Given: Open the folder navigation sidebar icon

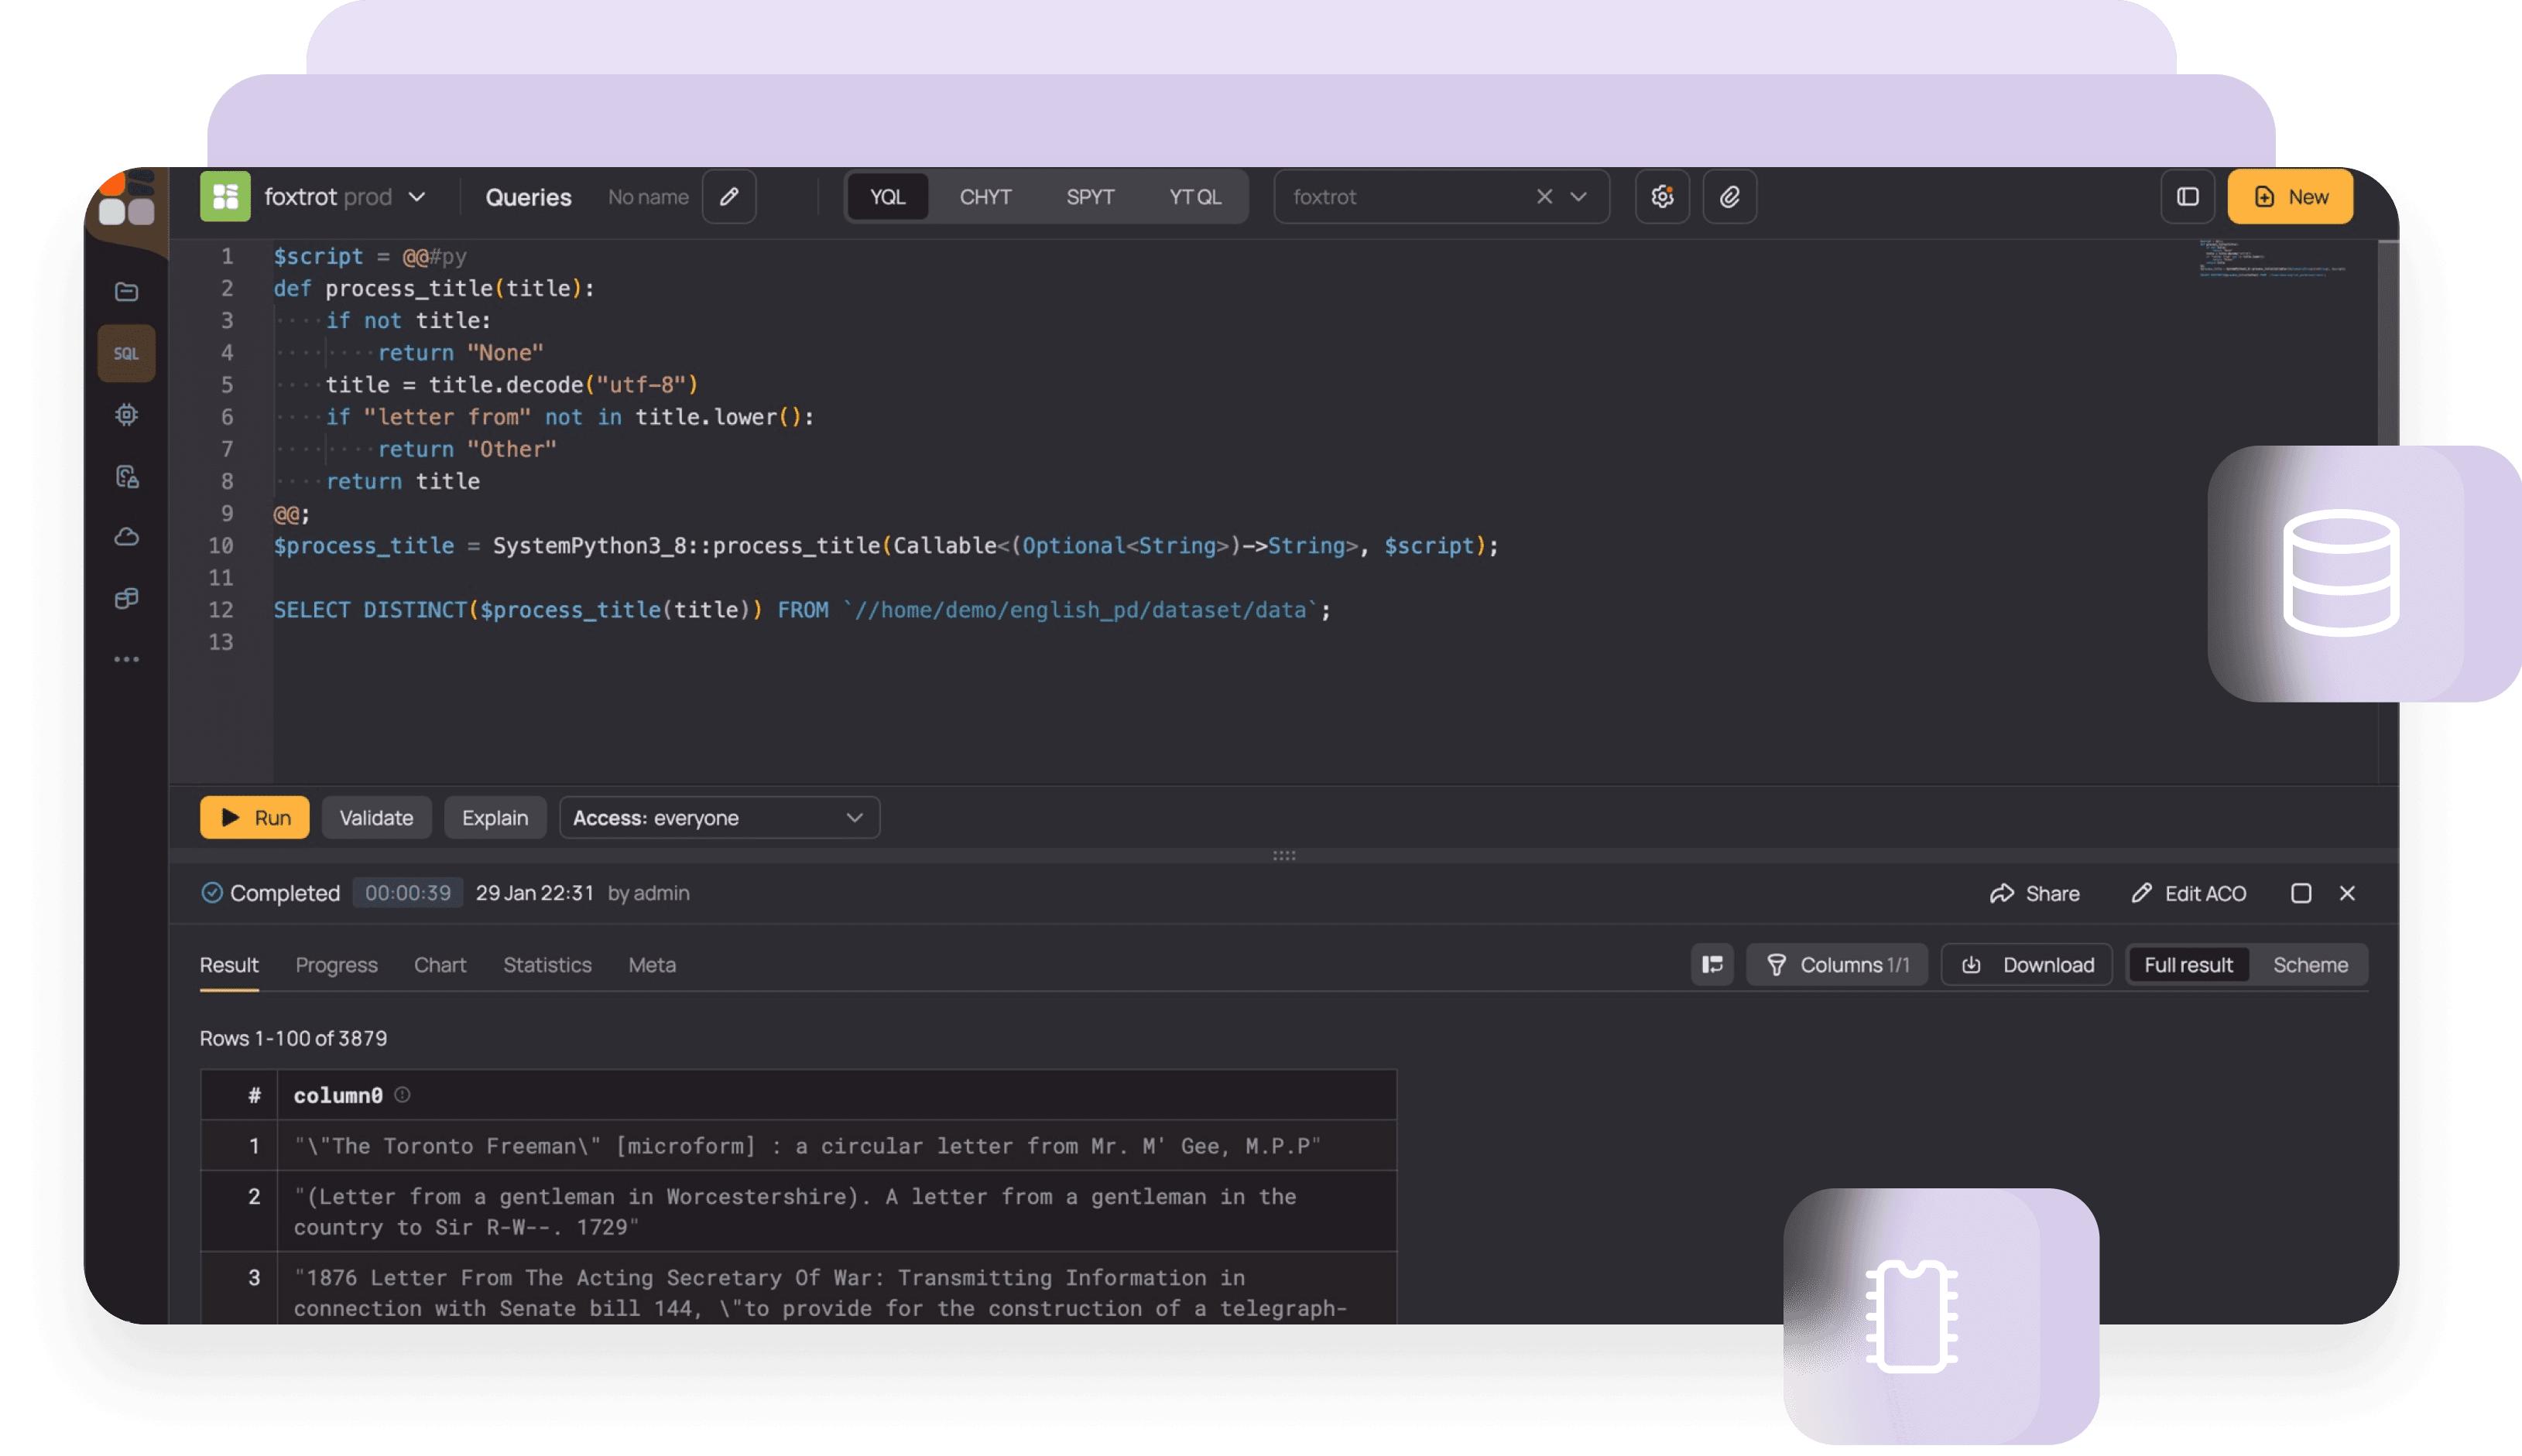Looking at the screenshot, I should 126,291.
